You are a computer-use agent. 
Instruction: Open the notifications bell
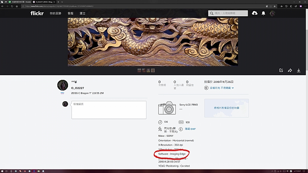point(264,13)
